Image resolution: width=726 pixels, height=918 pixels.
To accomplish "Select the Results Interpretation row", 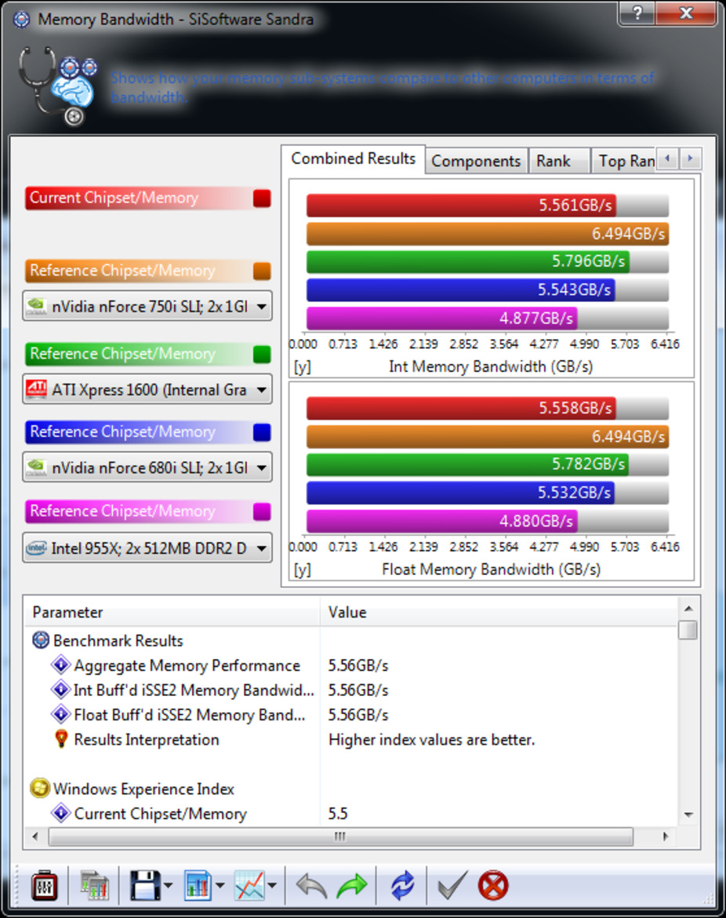I will 351,739.
